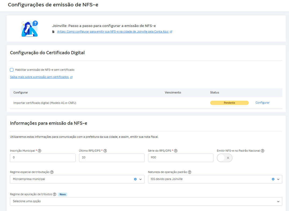Show help for Série do RPS/DPS
Image resolution: width=289 pixels, height=211 pixels.
[x=176, y=151]
